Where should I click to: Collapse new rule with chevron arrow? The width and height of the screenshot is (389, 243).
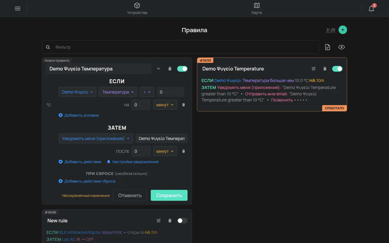pyautogui.click(x=158, y=69)
